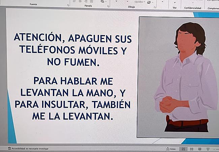Open Accesibilidad: es necesario investigar status
The image size is (219, 152).
[28, 149]
